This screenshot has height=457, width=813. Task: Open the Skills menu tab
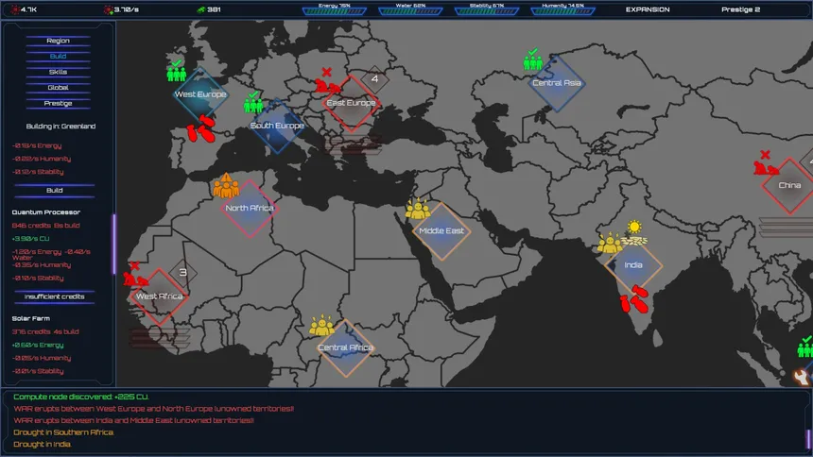(x=58, y=72)
